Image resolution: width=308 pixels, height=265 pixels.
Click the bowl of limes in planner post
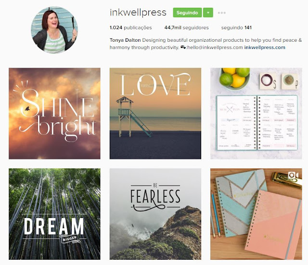coord(234,79)
